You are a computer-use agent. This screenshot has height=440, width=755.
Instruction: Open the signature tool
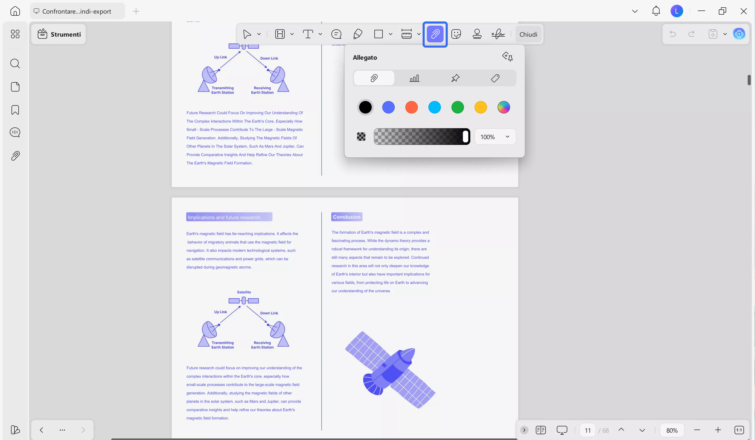click(498, 34)
